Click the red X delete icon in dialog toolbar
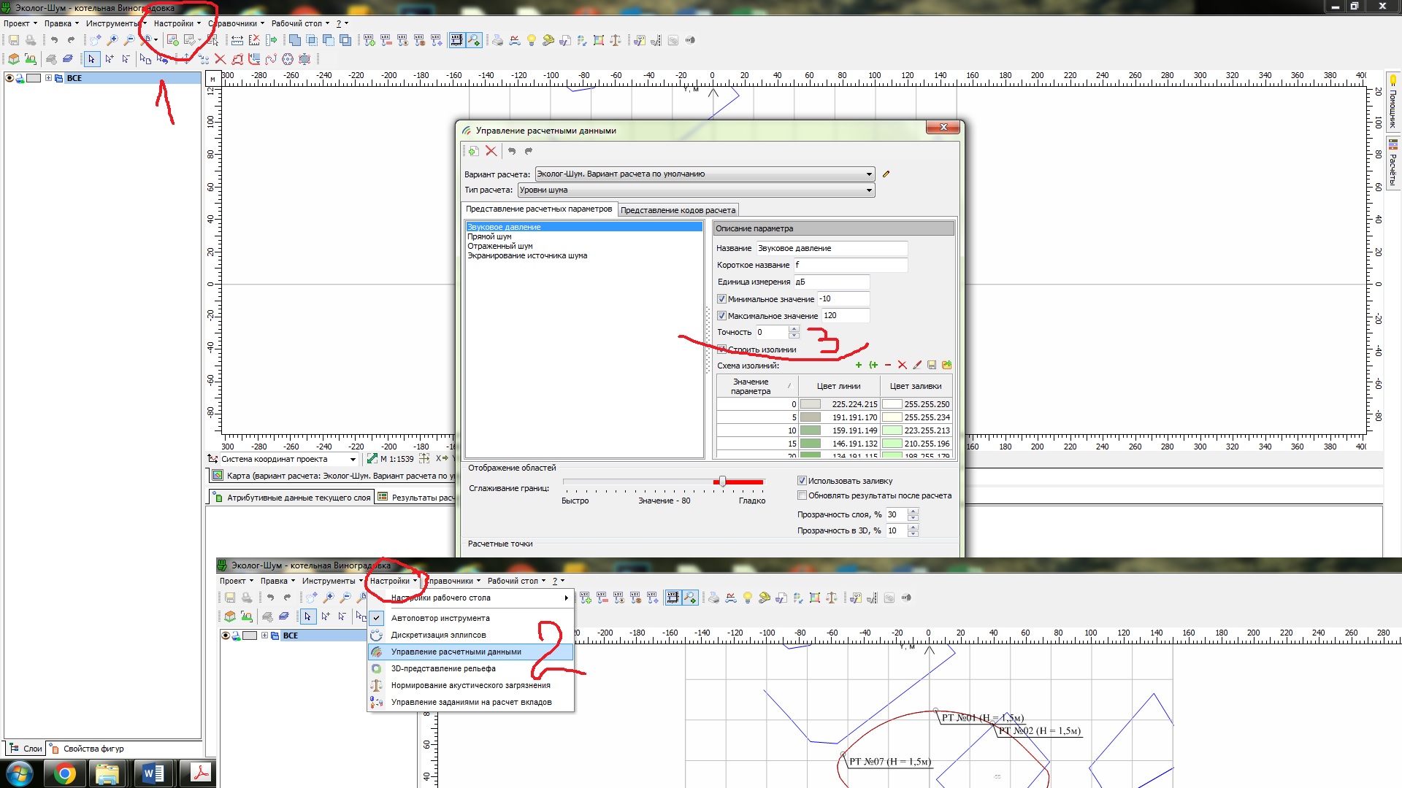This screenshot has height=788, width=1402. pyautogui.click(x=491, y=151)
